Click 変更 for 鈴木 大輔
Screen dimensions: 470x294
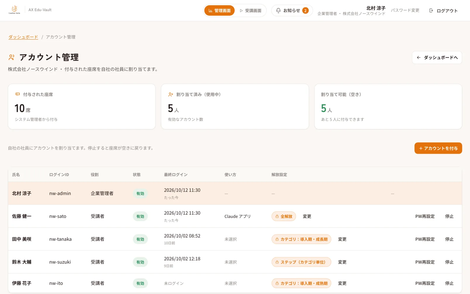342,262
